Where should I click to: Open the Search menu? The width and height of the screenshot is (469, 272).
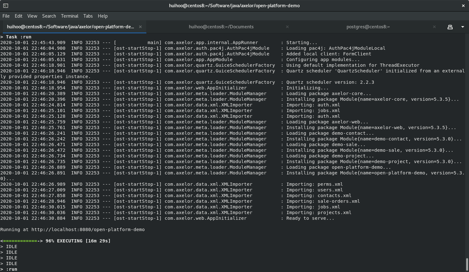[x=49, y=16]
